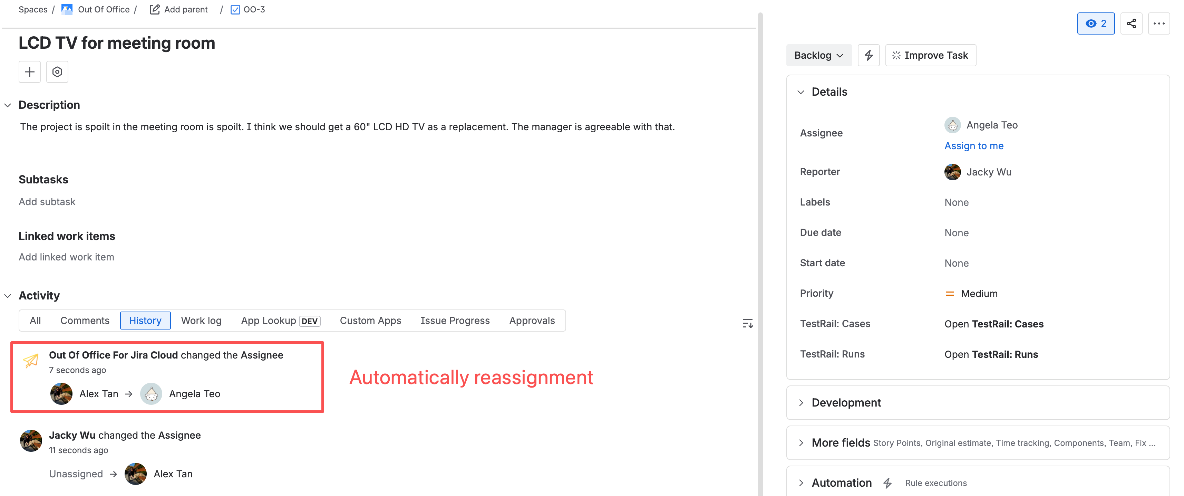Toggle the watch eye button
The width and height of the screenshot is (1184, 496).
(x=1095, y=23)
